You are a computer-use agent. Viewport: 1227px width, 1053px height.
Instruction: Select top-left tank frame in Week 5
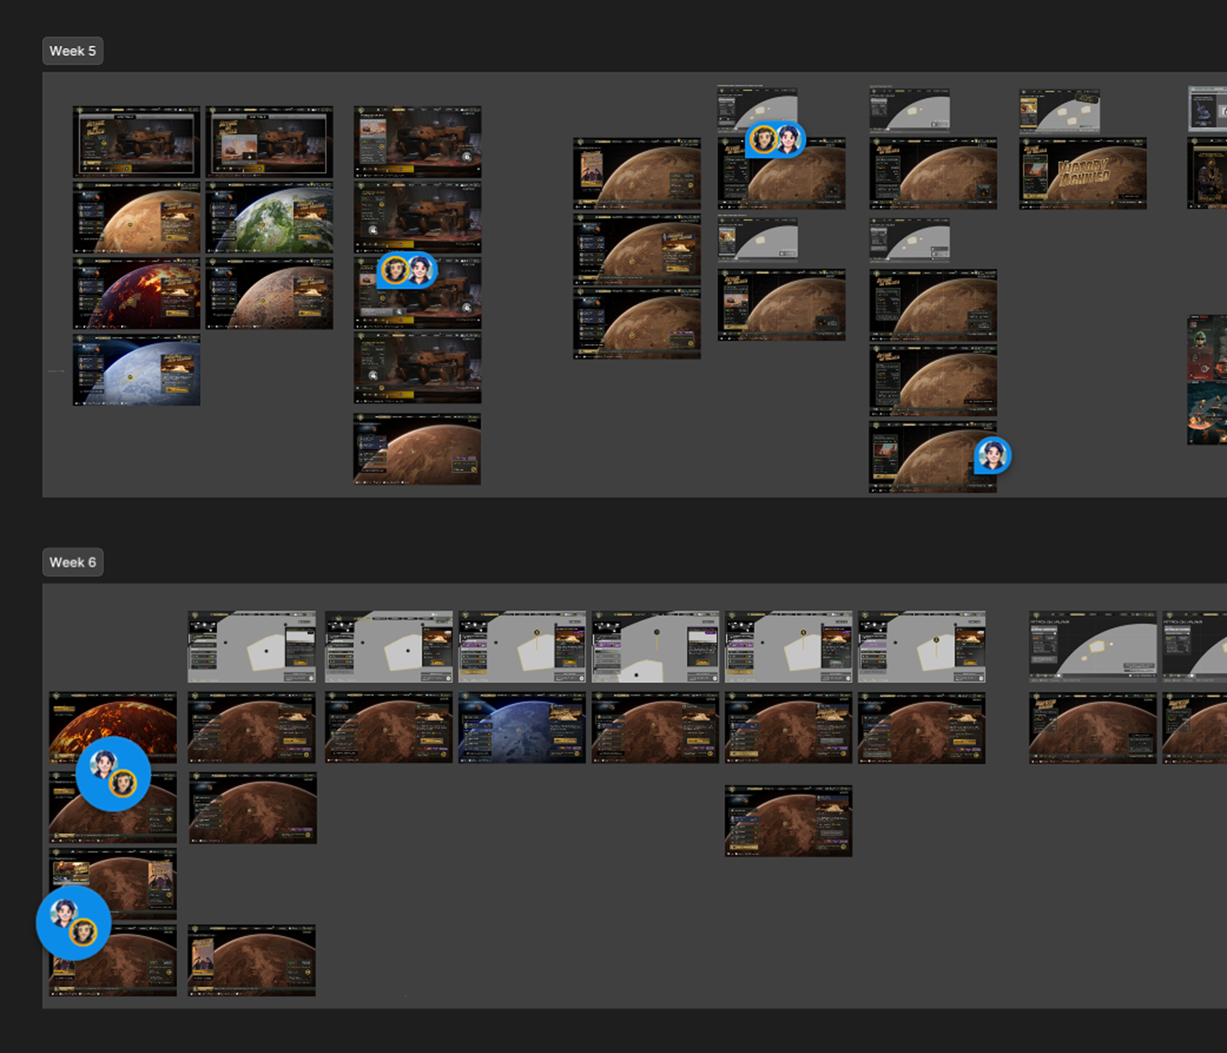(x=136, y=142)
